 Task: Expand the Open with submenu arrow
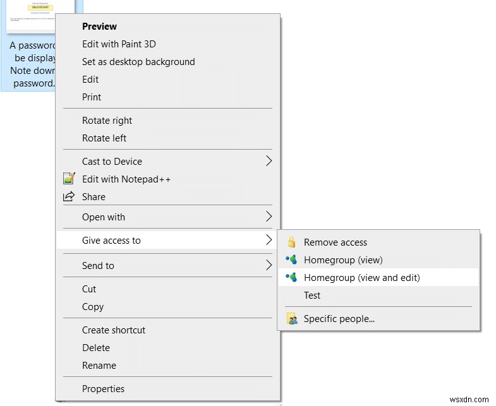[269, 217]
